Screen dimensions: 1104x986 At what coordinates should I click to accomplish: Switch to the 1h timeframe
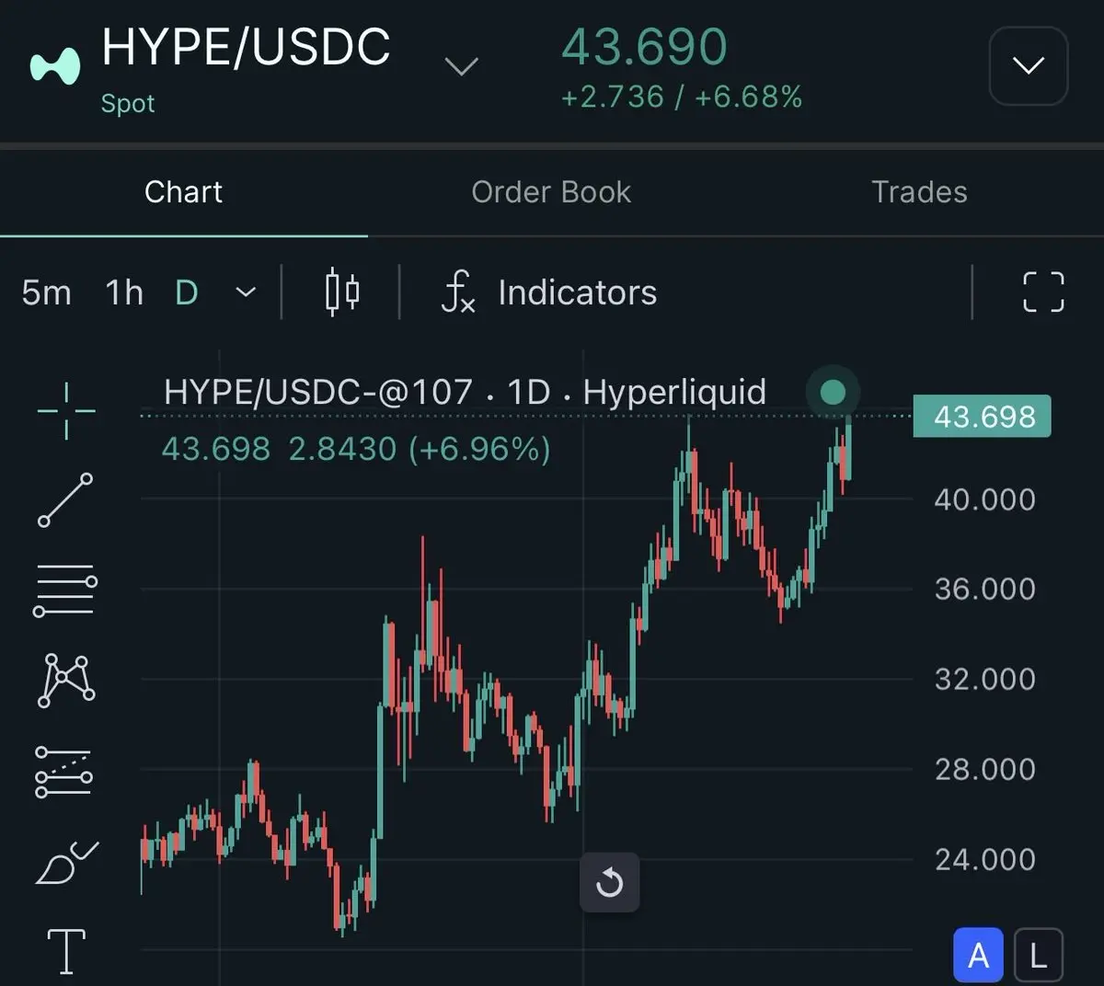coord(124,292)
